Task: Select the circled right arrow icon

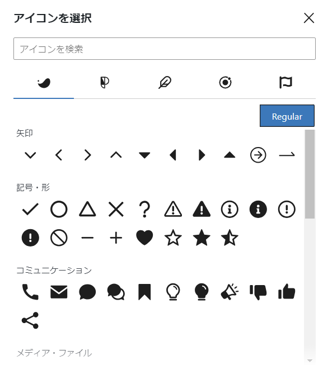Action: tap(258, 155)
